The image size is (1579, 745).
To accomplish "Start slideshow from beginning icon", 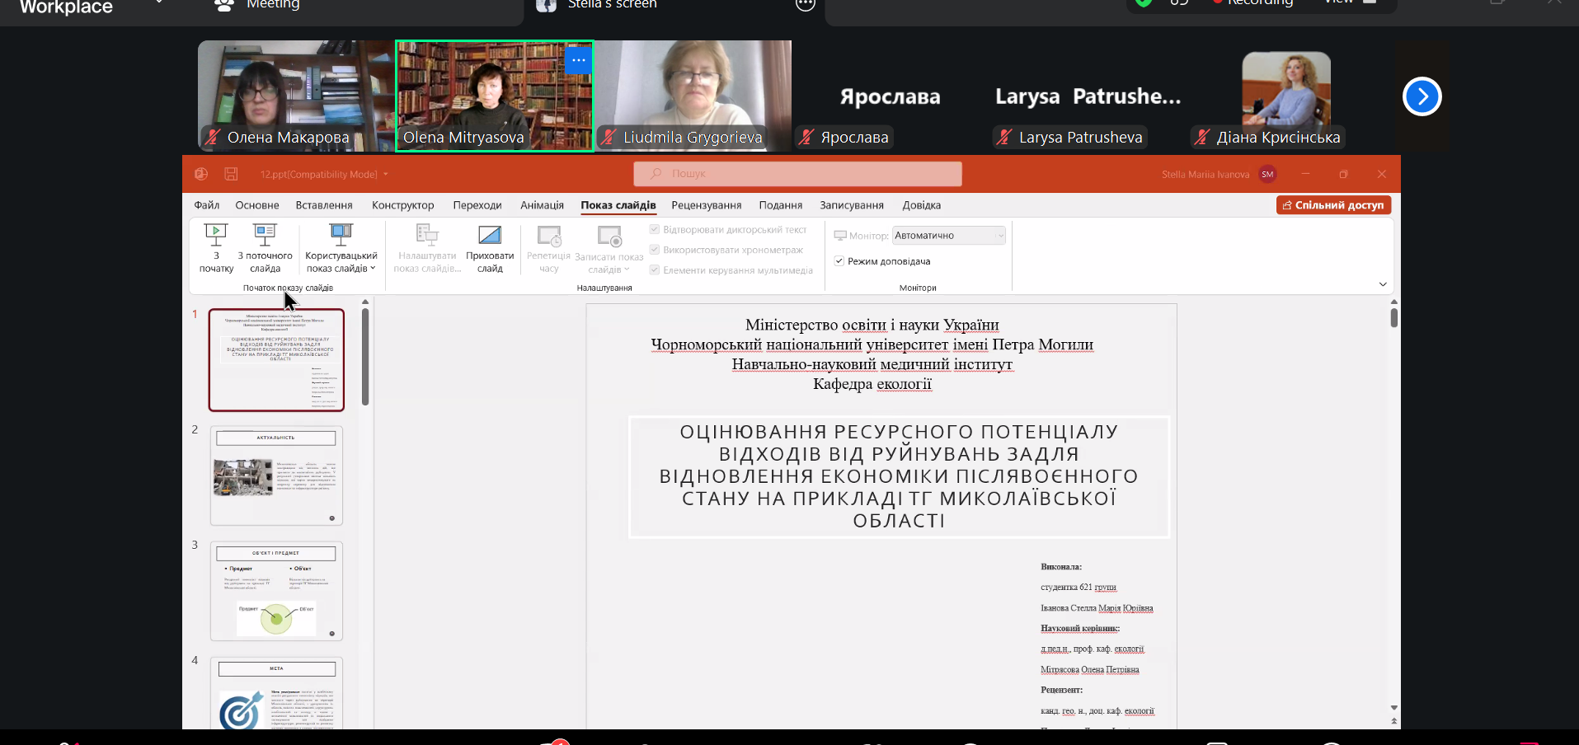I will click(x=216, y=237).
